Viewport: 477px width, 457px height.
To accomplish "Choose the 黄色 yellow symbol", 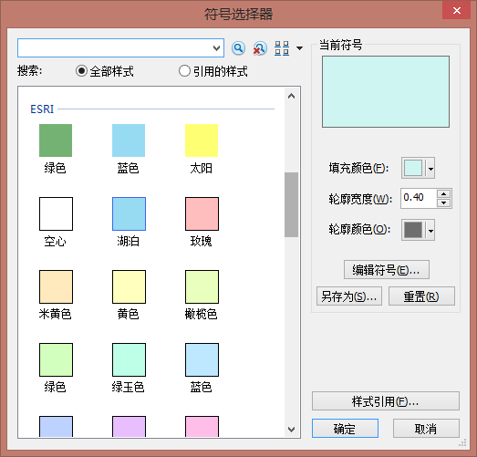I will pyautogui.click(x=129, y=286).
